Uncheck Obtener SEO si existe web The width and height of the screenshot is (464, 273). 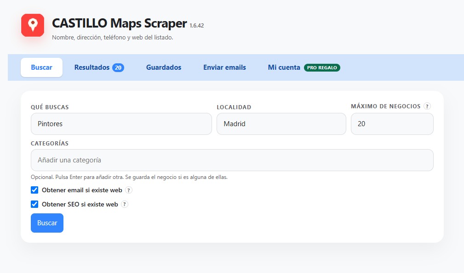[x=34, y=204]
